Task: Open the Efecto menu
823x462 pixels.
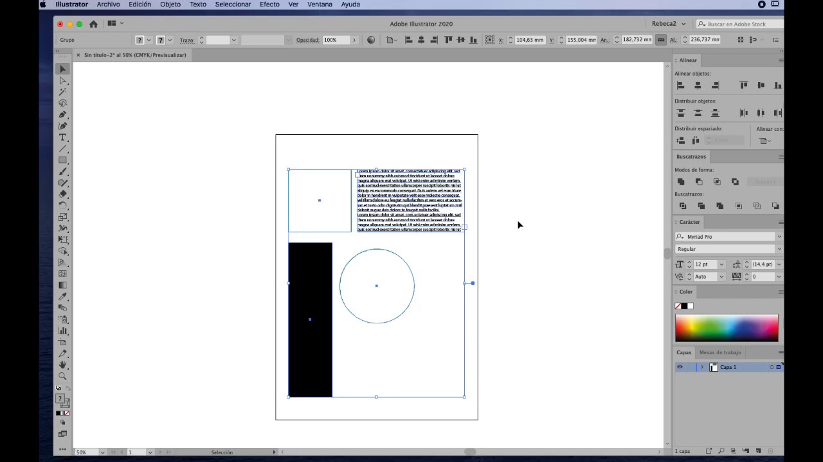Action: click(x=269, y=4)
